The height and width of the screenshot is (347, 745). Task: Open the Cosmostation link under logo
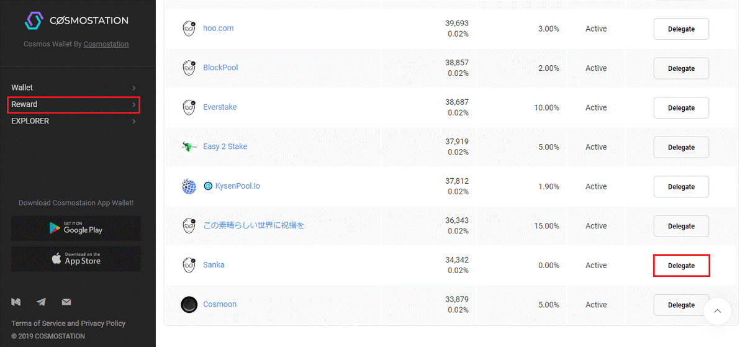click(x=106, y=44)
